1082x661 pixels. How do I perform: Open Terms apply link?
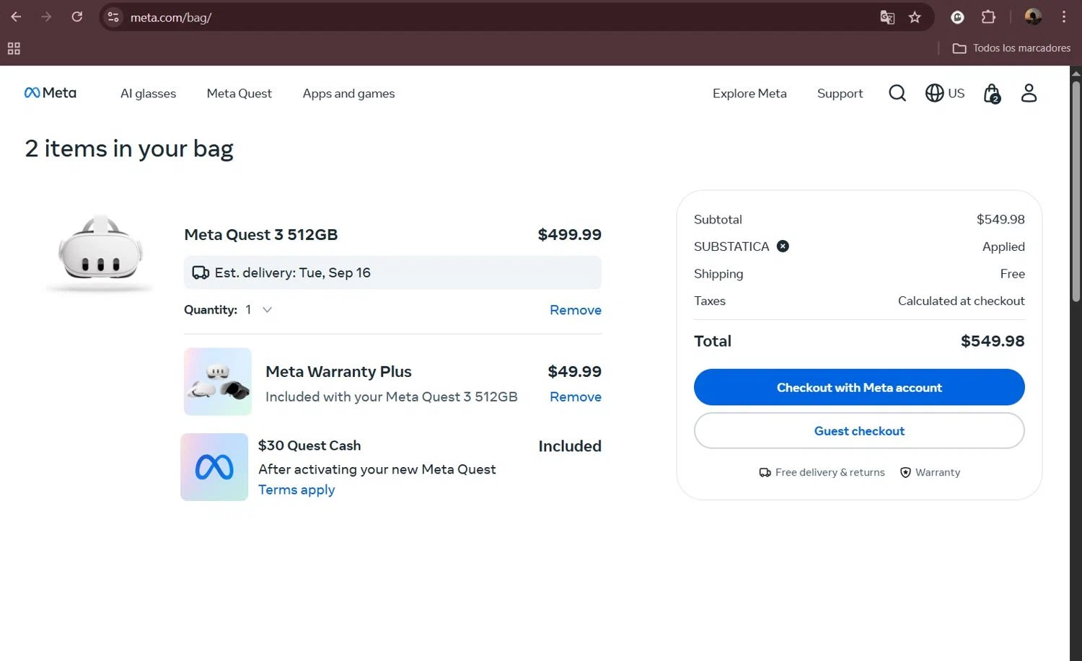click(296, 490)
